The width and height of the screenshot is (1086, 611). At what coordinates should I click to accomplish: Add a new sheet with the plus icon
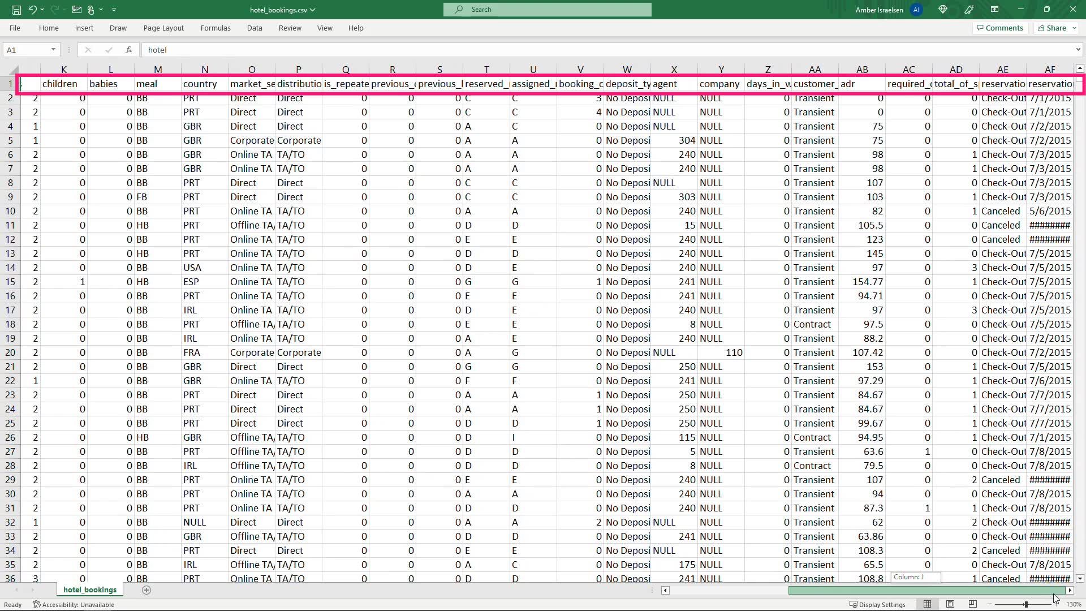coord(146,590)
